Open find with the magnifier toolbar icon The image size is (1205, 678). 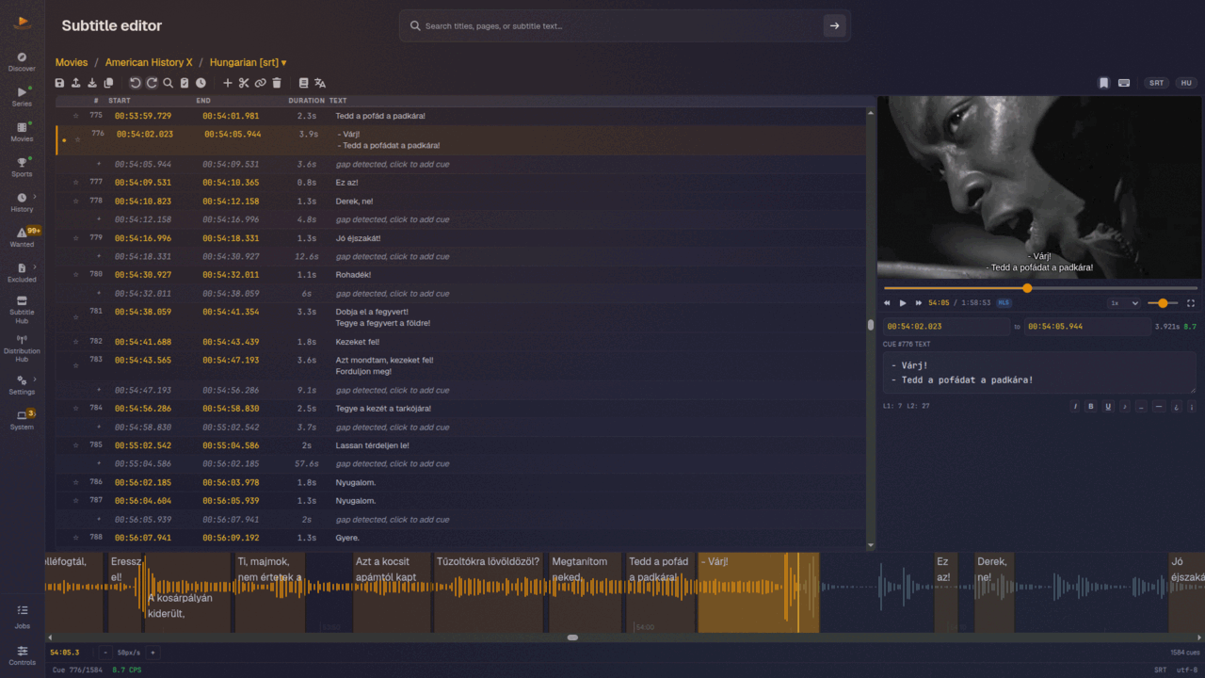pos(168,83)
